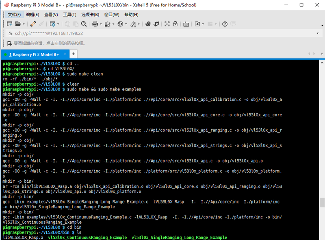Click the Disconnect plug icon

33,24
